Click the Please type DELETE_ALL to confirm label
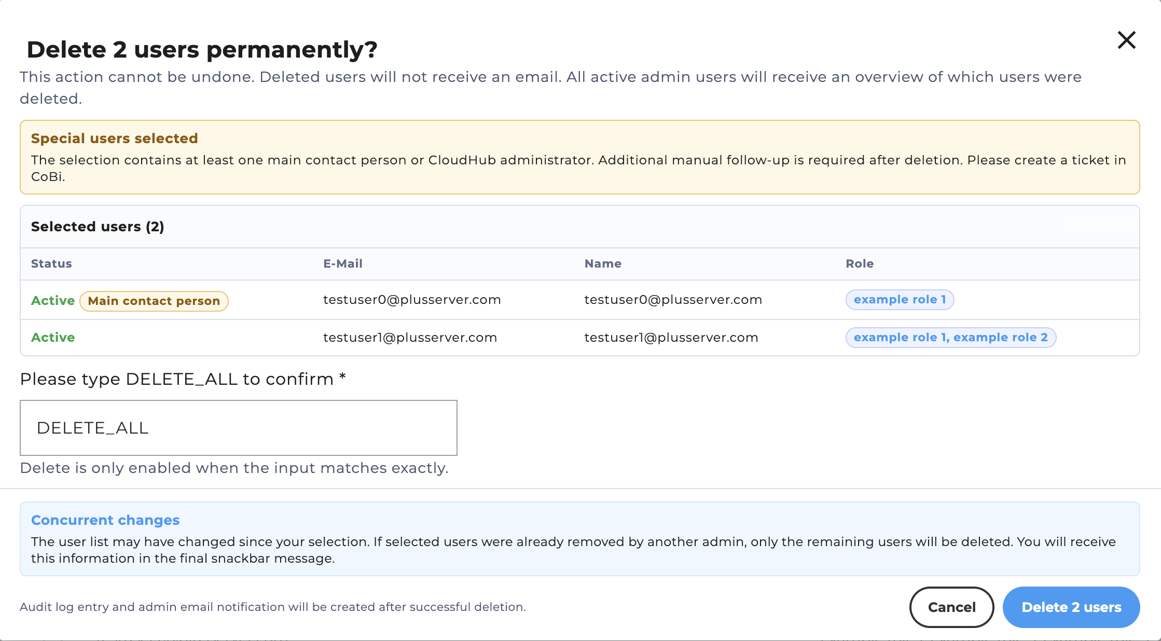This screenshot has width=1161, height=641. coord(183,379)
